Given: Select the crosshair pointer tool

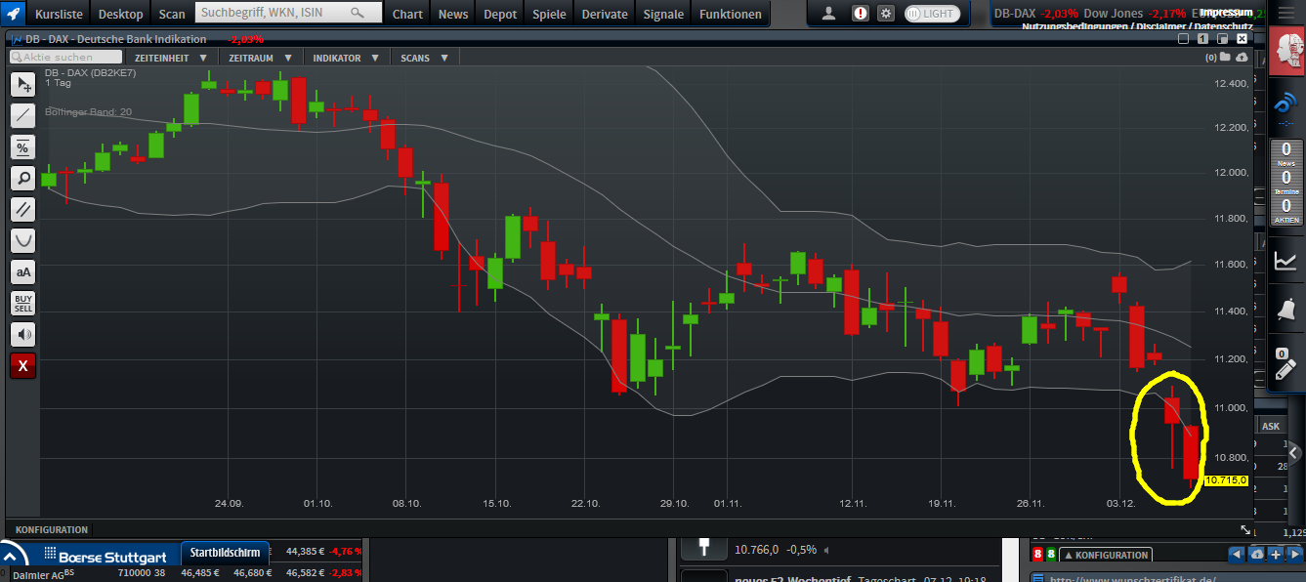Looking at the screenshot, I should click(22, 84).
